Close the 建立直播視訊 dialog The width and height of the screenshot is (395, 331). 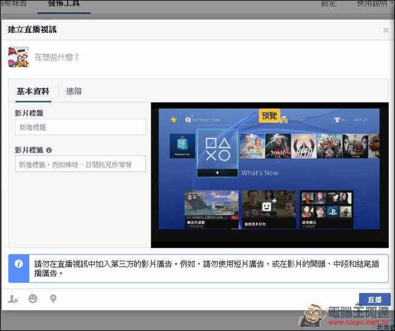(386, 30)
